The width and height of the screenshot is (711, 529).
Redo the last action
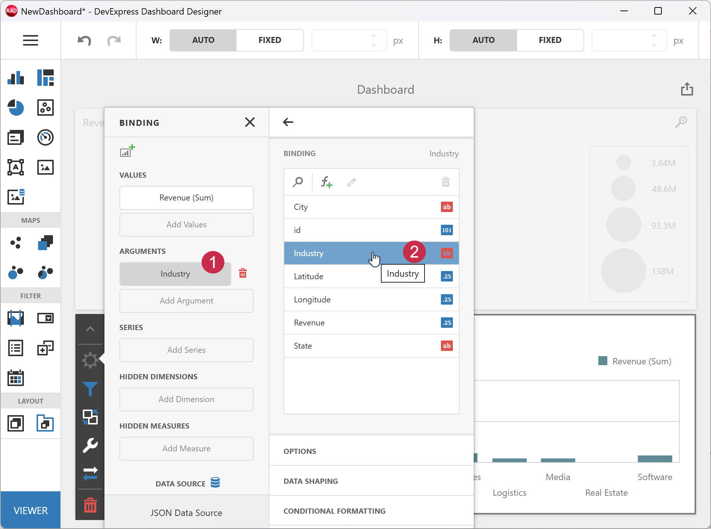tap(114, 40)
